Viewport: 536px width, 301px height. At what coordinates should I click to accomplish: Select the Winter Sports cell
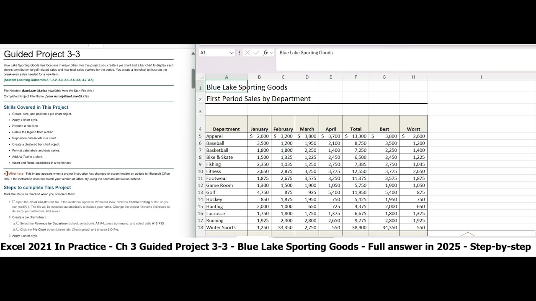point(226,227)
